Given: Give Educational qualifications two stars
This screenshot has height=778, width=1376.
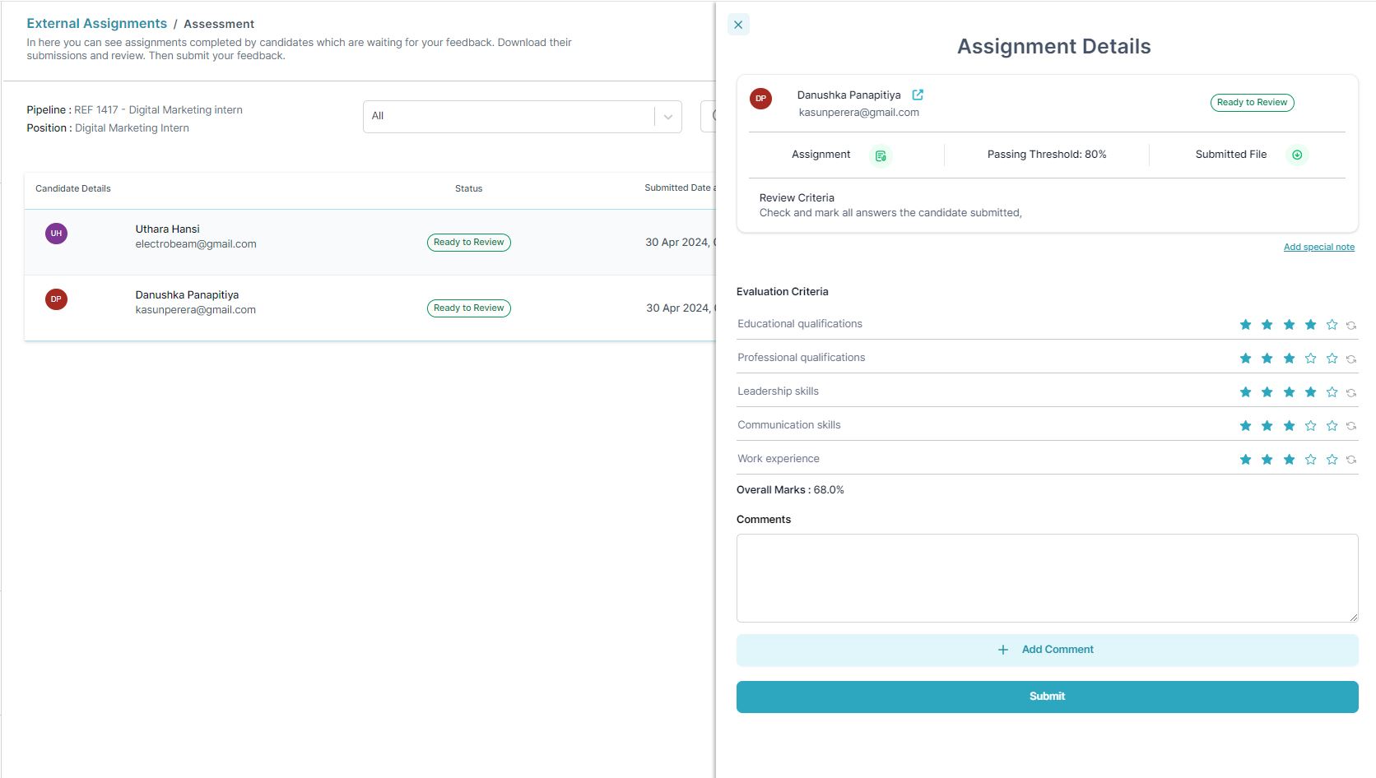Looking at the screenshot, I should click(x=1267, y=325).
